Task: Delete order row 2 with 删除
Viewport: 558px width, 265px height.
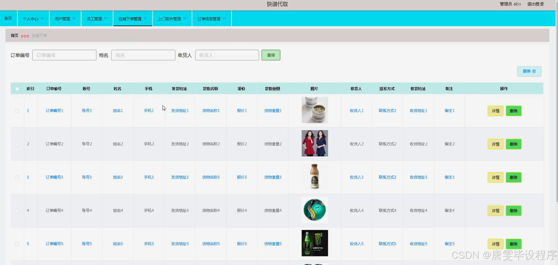Action: coord(514,144)
